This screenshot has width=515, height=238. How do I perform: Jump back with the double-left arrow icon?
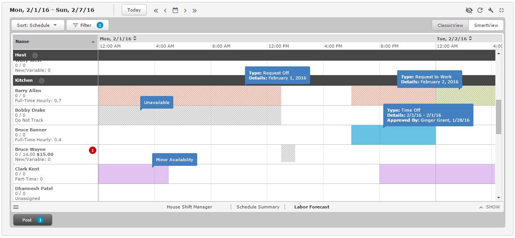156,10
